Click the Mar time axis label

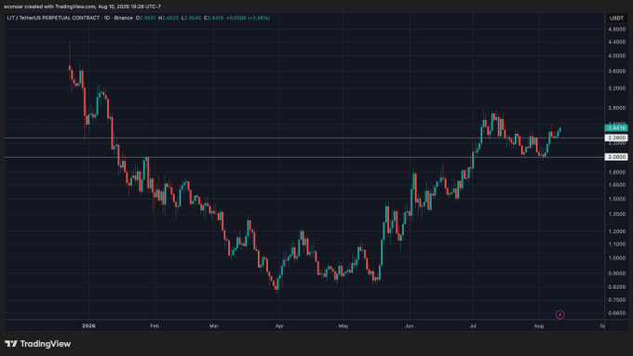[x=213, y=325]
